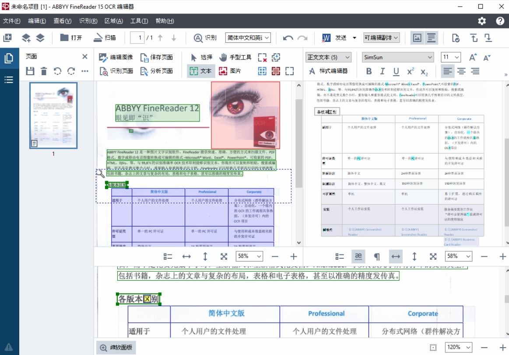The width and height of the screenshot is (509, 355).
Task: Open the 可编辑副本 layout dropdown
Action: (x=382, y=38)
